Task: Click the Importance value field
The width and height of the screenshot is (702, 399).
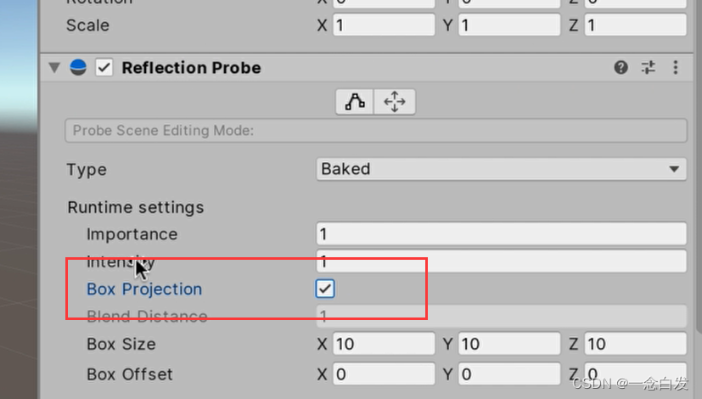Action: (x=501, y=233)
